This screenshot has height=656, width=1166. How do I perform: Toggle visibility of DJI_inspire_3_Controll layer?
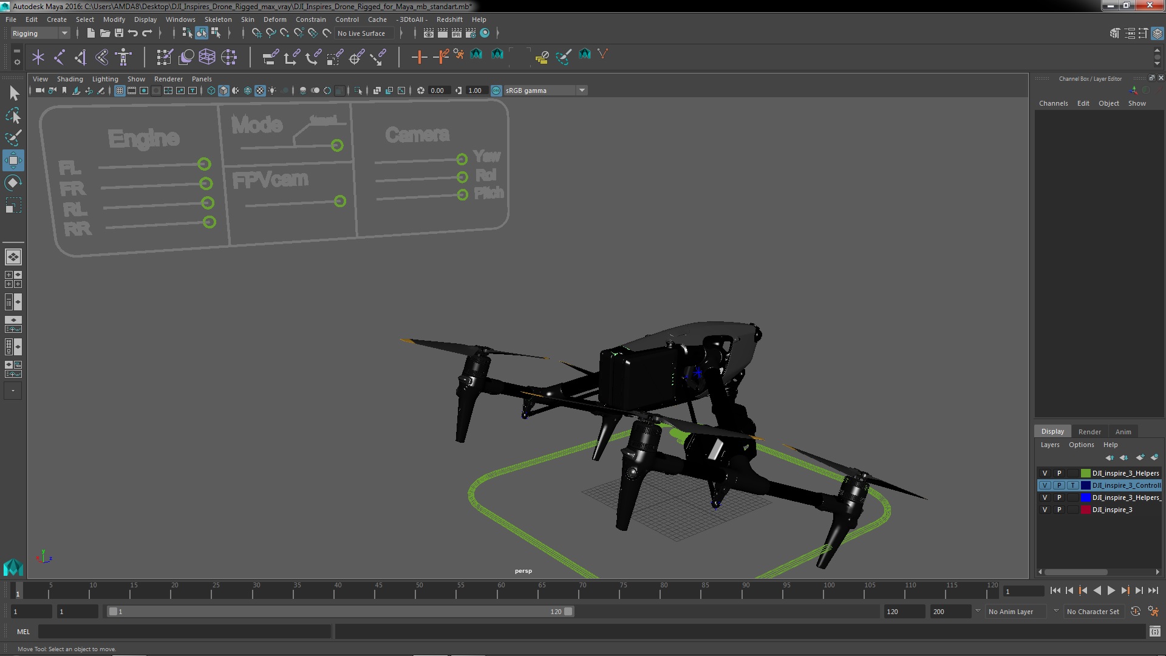pyautogui.click(x=1045, y=485)
